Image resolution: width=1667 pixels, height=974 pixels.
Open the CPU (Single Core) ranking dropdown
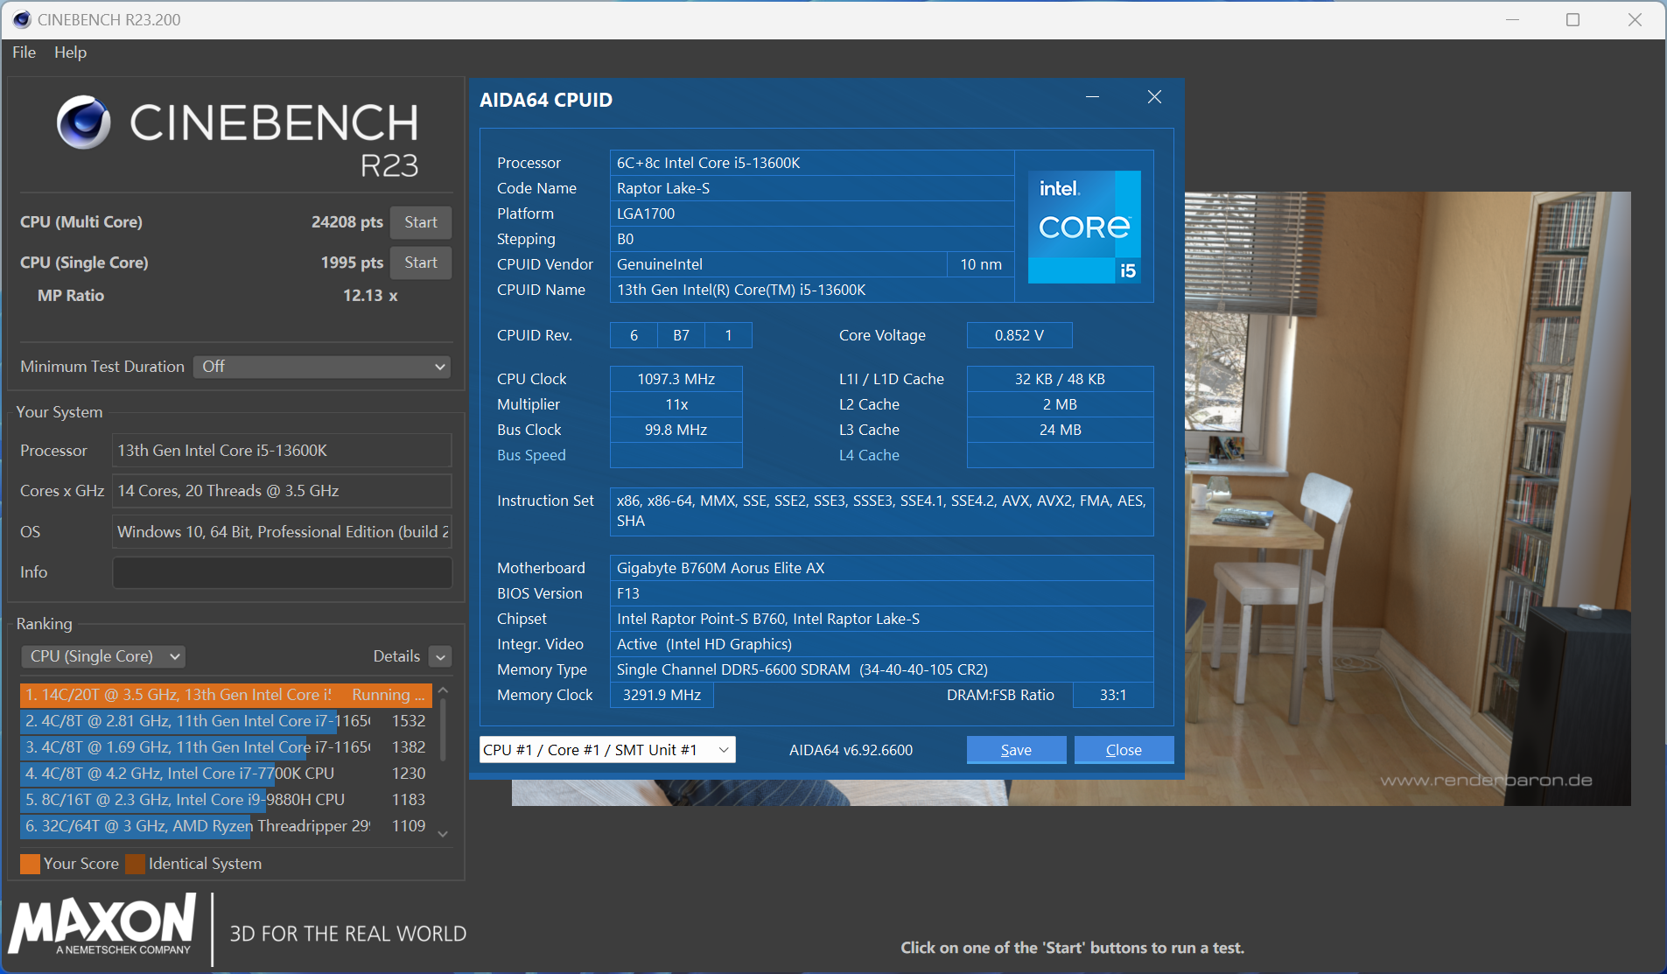pos(103,656)
